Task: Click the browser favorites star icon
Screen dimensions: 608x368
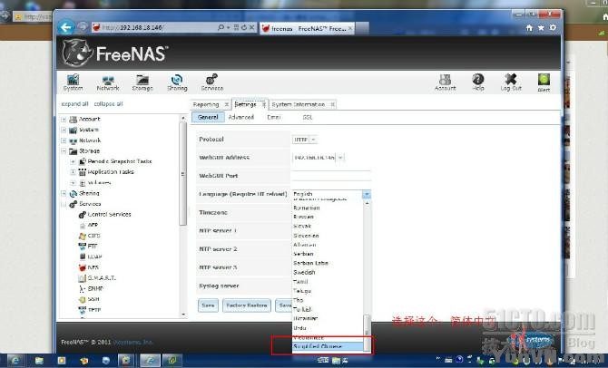Action: [x=541, y=28]
